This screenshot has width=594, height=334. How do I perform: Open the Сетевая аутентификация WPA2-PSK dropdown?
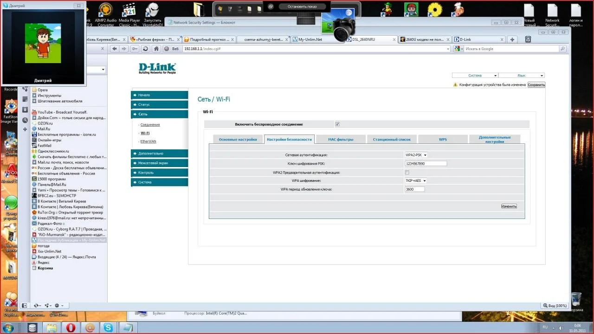point(416,155)
